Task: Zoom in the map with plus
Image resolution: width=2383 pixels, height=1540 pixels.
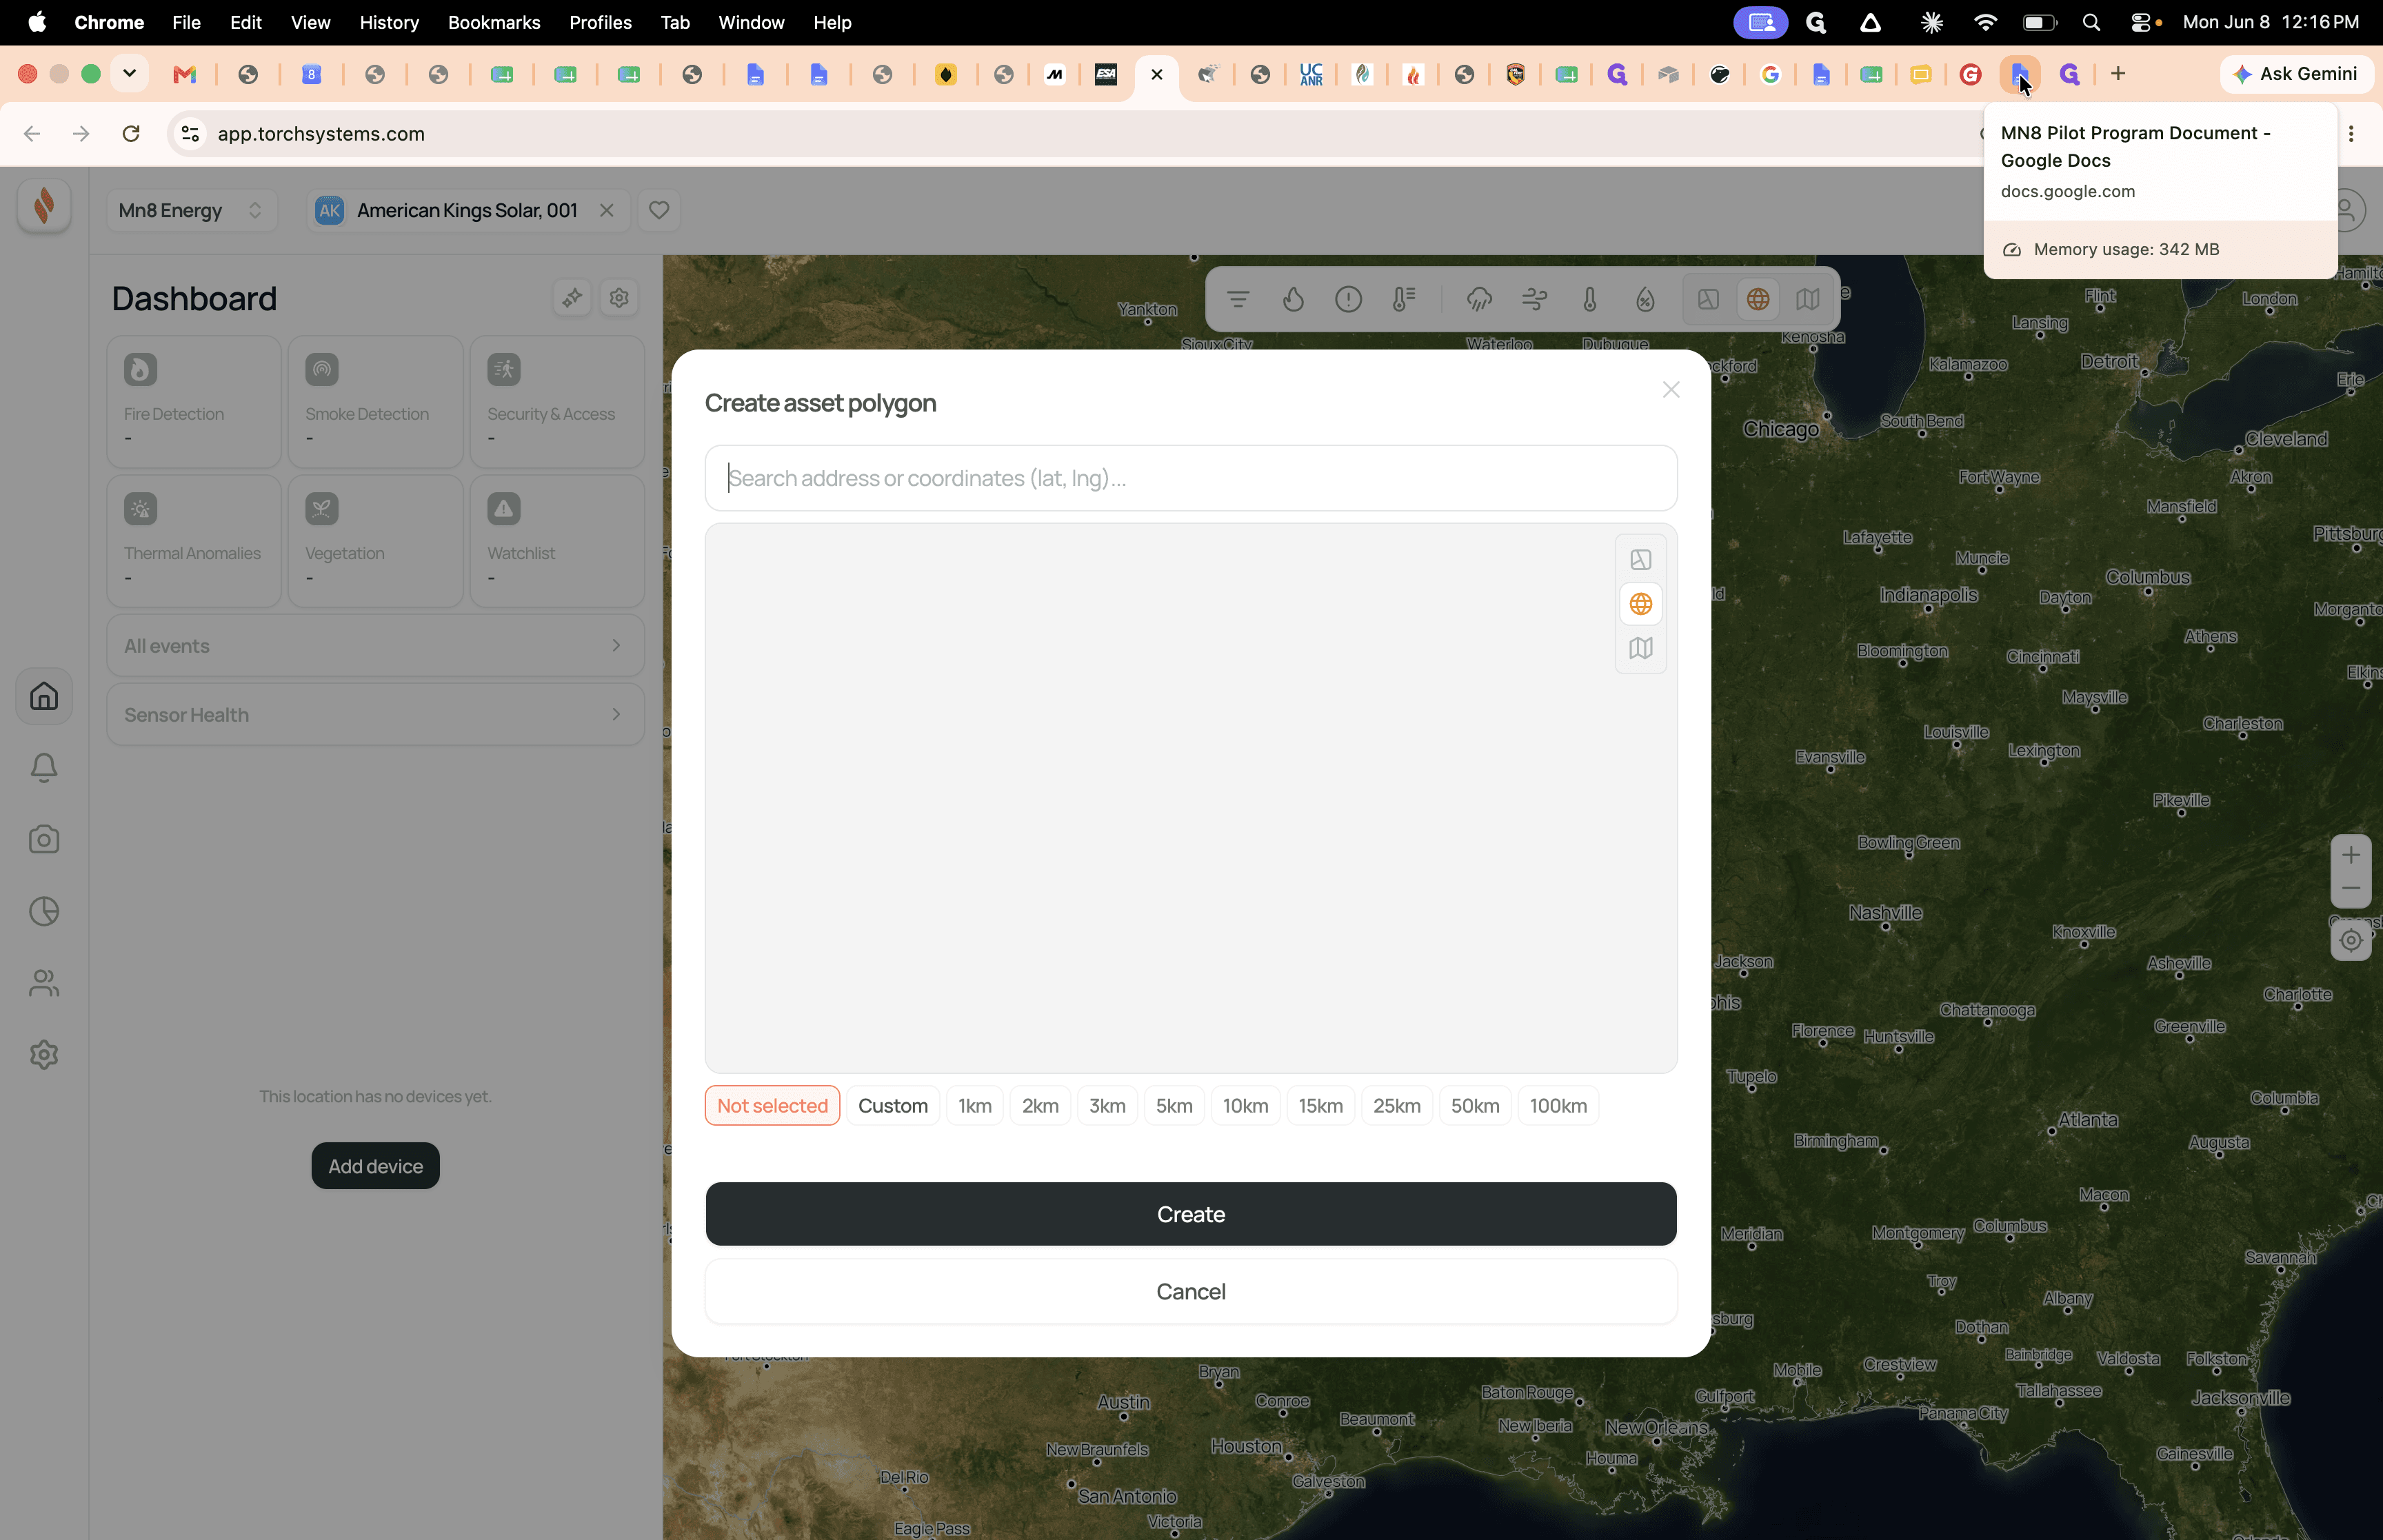Action: (2351, 854)
